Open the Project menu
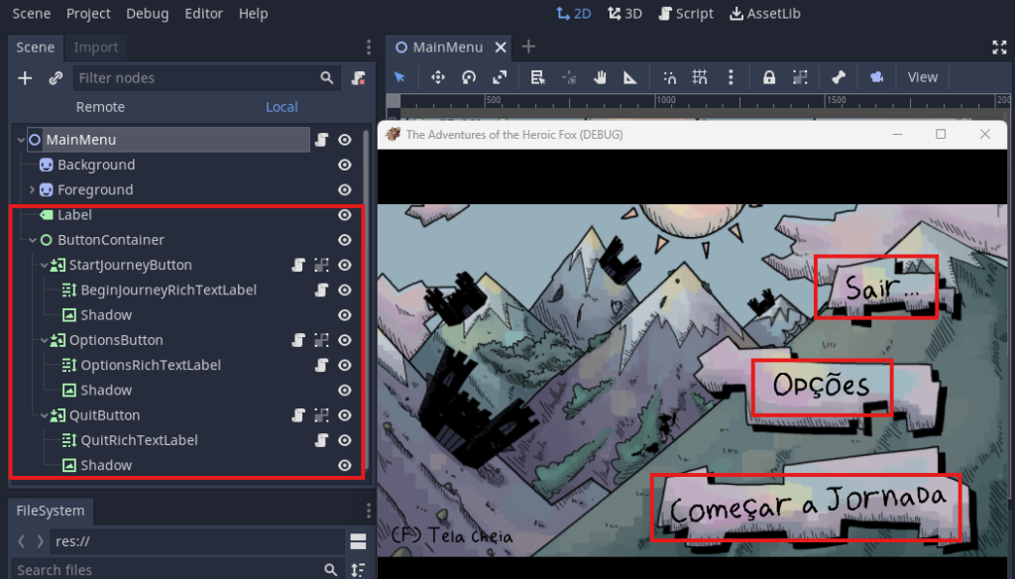The height and width of the screenshot is (579, 1015). 88,14
